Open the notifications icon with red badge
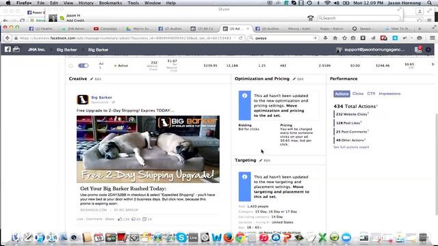 pyautogui.click(x=418, y=49)
